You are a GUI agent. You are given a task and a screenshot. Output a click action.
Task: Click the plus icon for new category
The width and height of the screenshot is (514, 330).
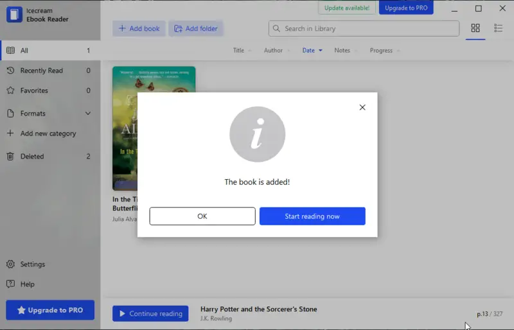click(x=10, y=133)
